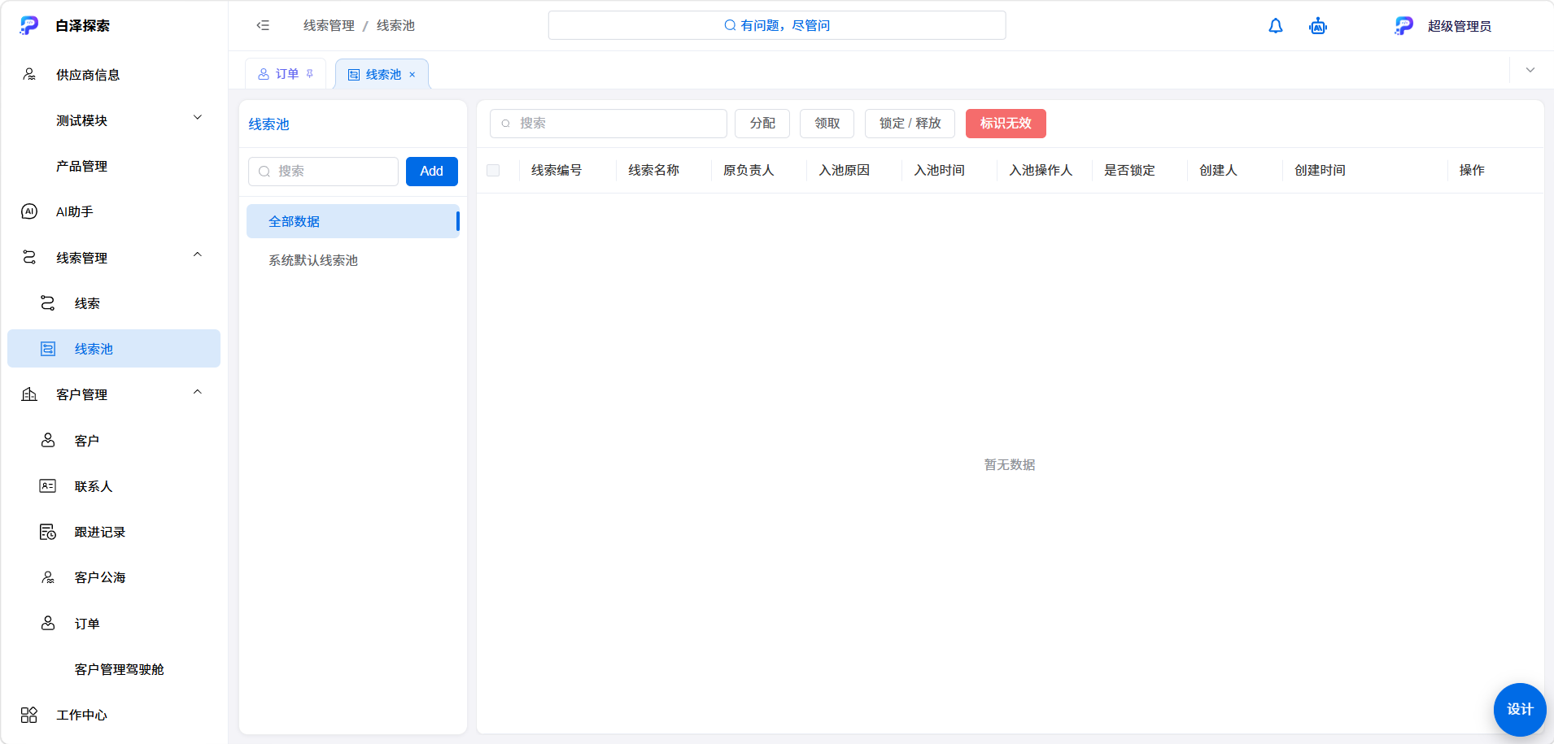Click the user avatar icon beside 超级管理员
1554x744 pixels.
point(1404,26)
